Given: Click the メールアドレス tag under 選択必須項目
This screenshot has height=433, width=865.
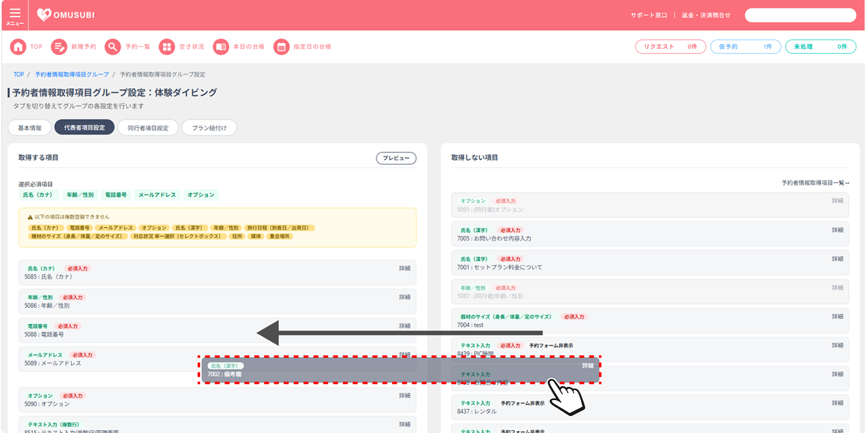Looking at the screenshot, I should (157, 195).
